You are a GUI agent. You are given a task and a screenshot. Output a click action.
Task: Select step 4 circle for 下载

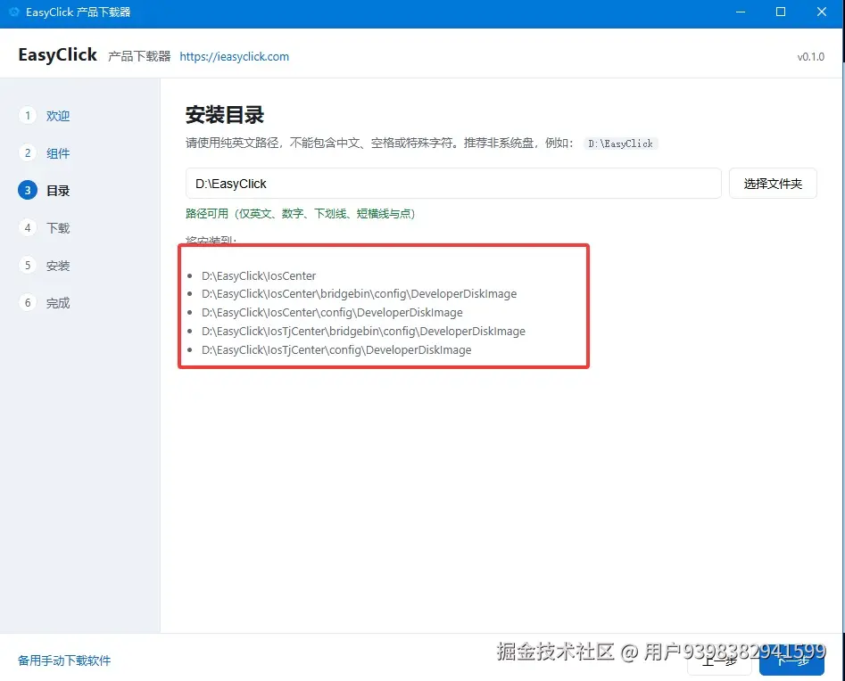(28, 227)
